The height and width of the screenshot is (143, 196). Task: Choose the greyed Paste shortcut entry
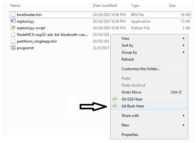click(149, 85)
